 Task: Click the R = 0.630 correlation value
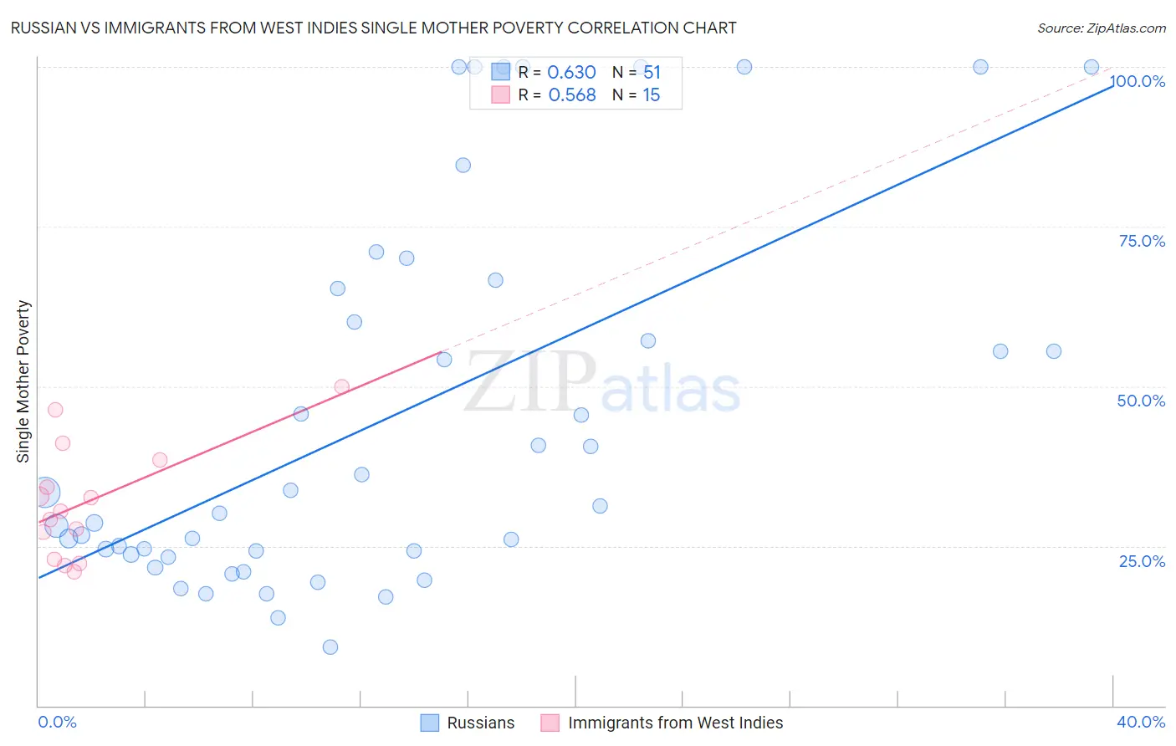coord(557,72)
